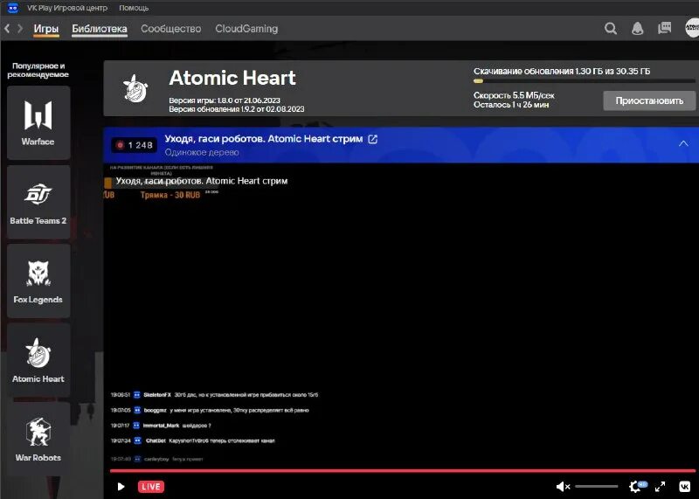Click the Atomic Heart title heading
Screen dimensions: 699x499
[232, 78]
